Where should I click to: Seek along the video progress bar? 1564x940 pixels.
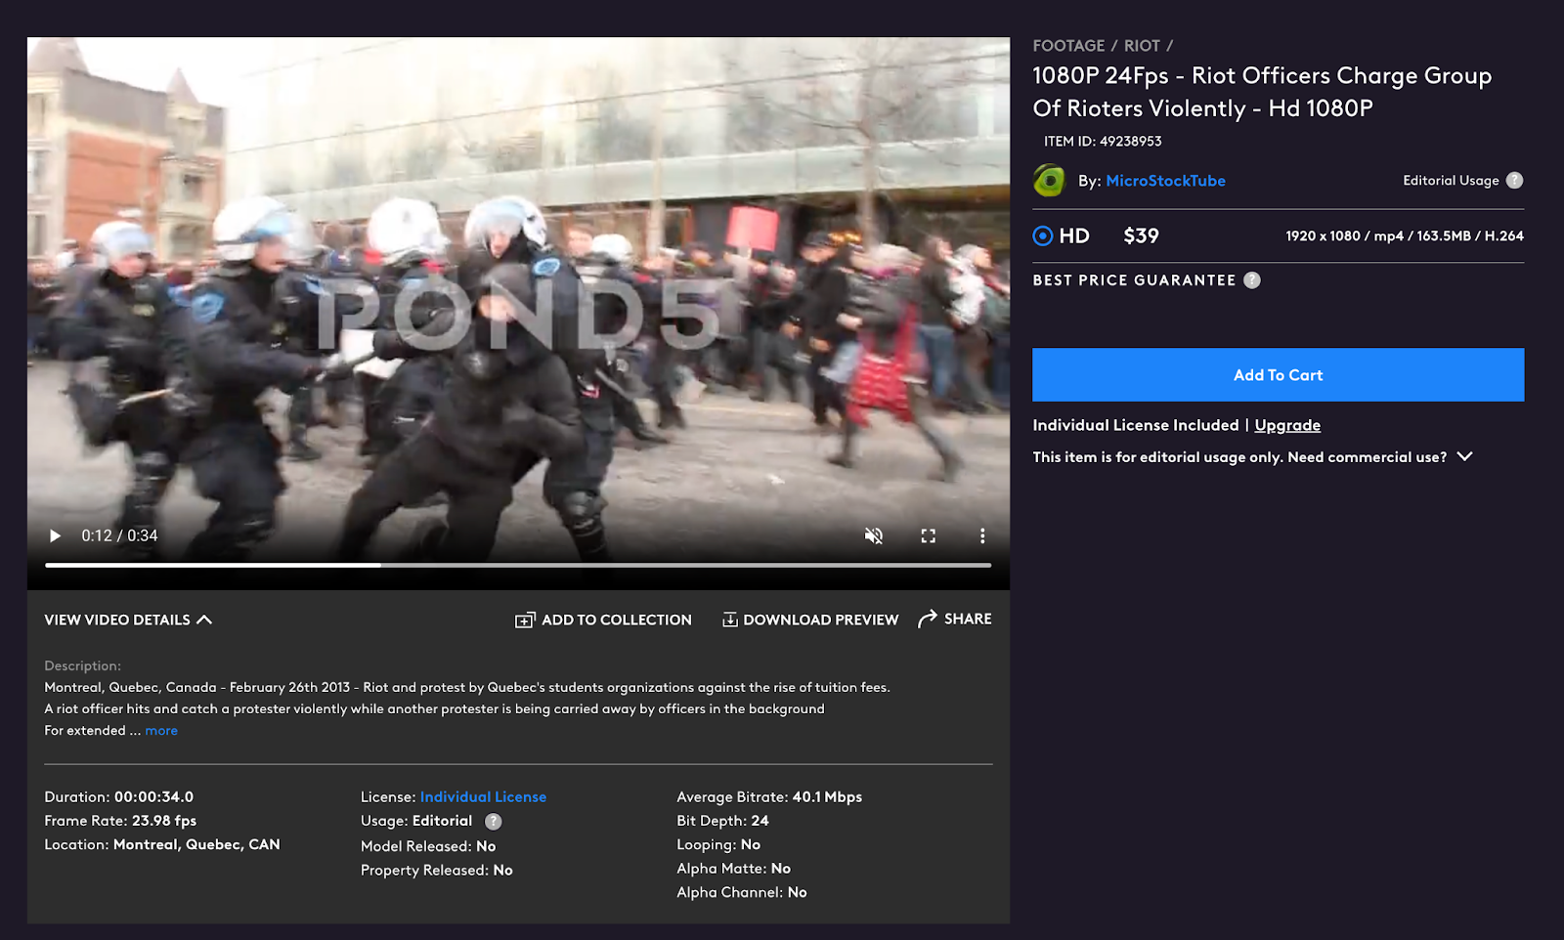coord(518,565)
